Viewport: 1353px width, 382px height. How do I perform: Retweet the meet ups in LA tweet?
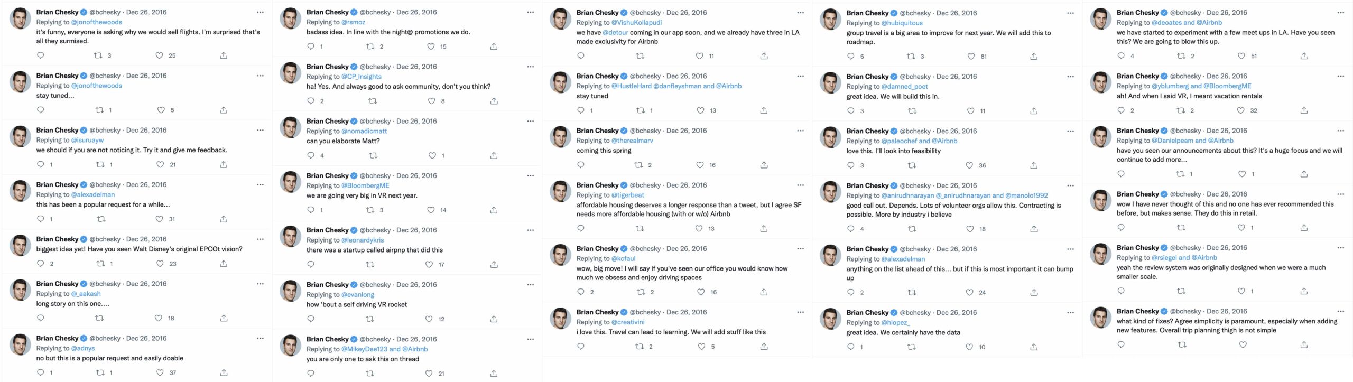1181,56
